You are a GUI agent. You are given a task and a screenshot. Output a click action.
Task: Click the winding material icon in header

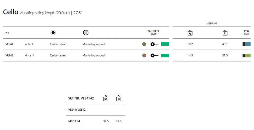pos(86,33)
